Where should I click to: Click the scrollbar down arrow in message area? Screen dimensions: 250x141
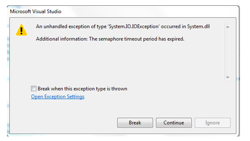(228, 77)
